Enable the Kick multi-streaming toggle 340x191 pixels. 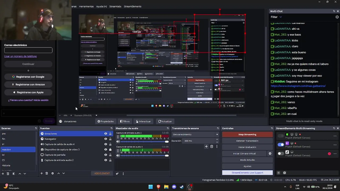pyautogui.click(x=281, y=136)
